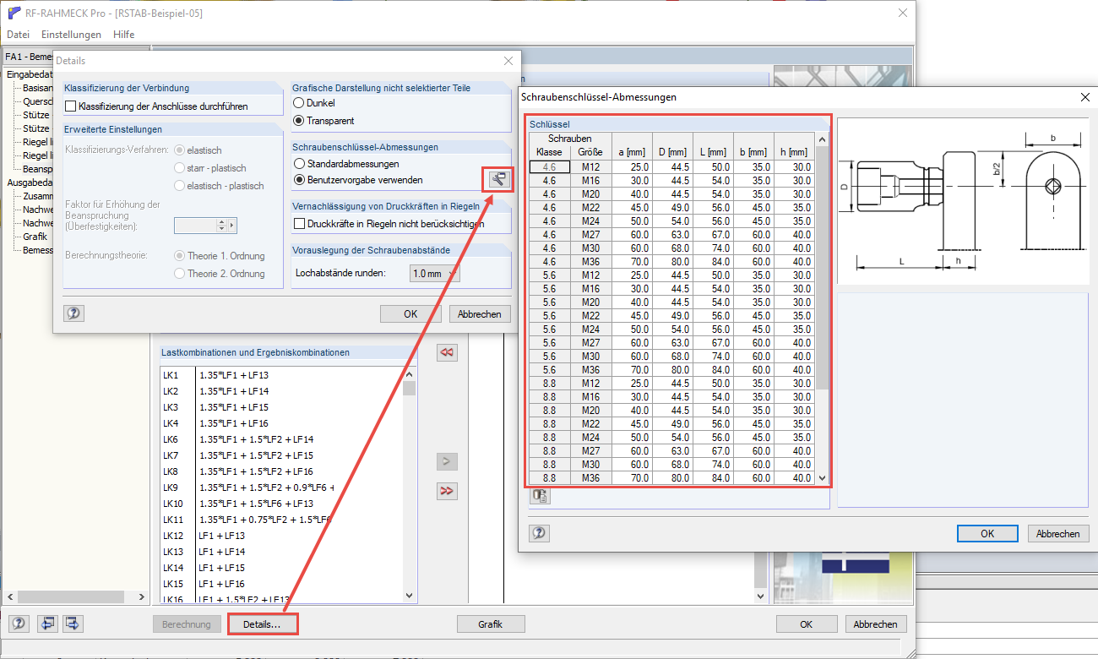Click the M16 size cell in class 5.6

tap(590, 289)
